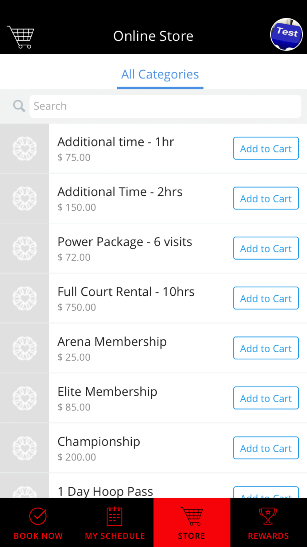Add Elite Membership to cart

pos(266,398)
